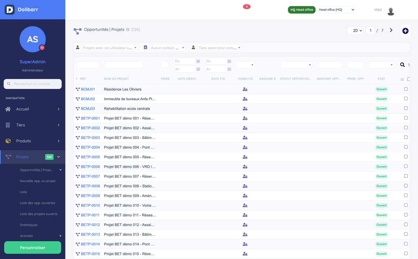418x259 pixels.
Task: Click 'Ouvert' status badge of BETP-0006
Action: (381, 167)
